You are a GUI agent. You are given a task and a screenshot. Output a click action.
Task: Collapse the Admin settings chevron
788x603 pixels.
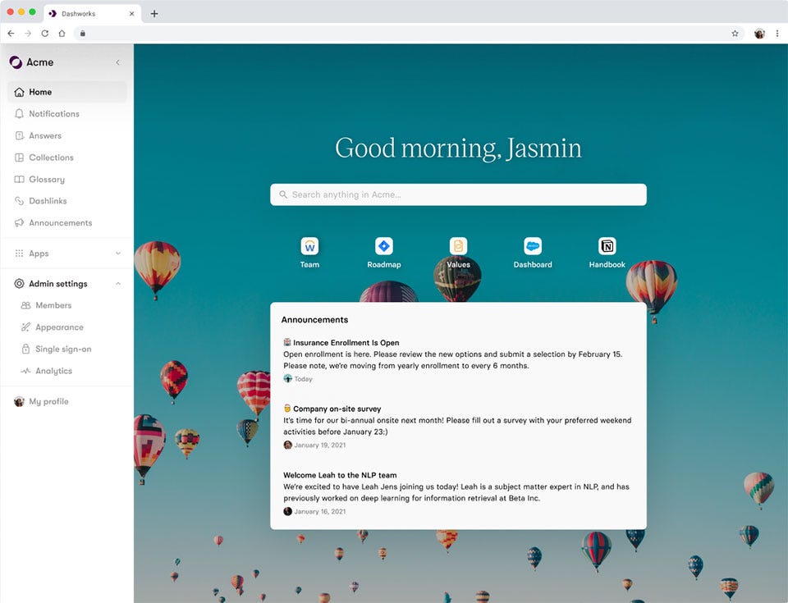[x=118, y=284]
